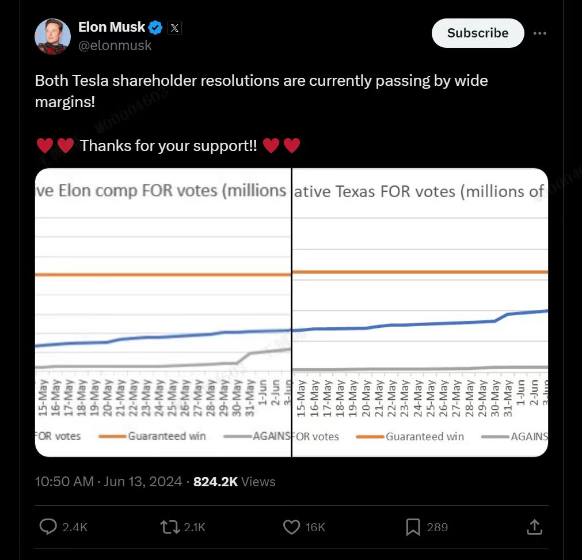
Task: Open the three-dot more options menu
Action: (x=539, y=33)
